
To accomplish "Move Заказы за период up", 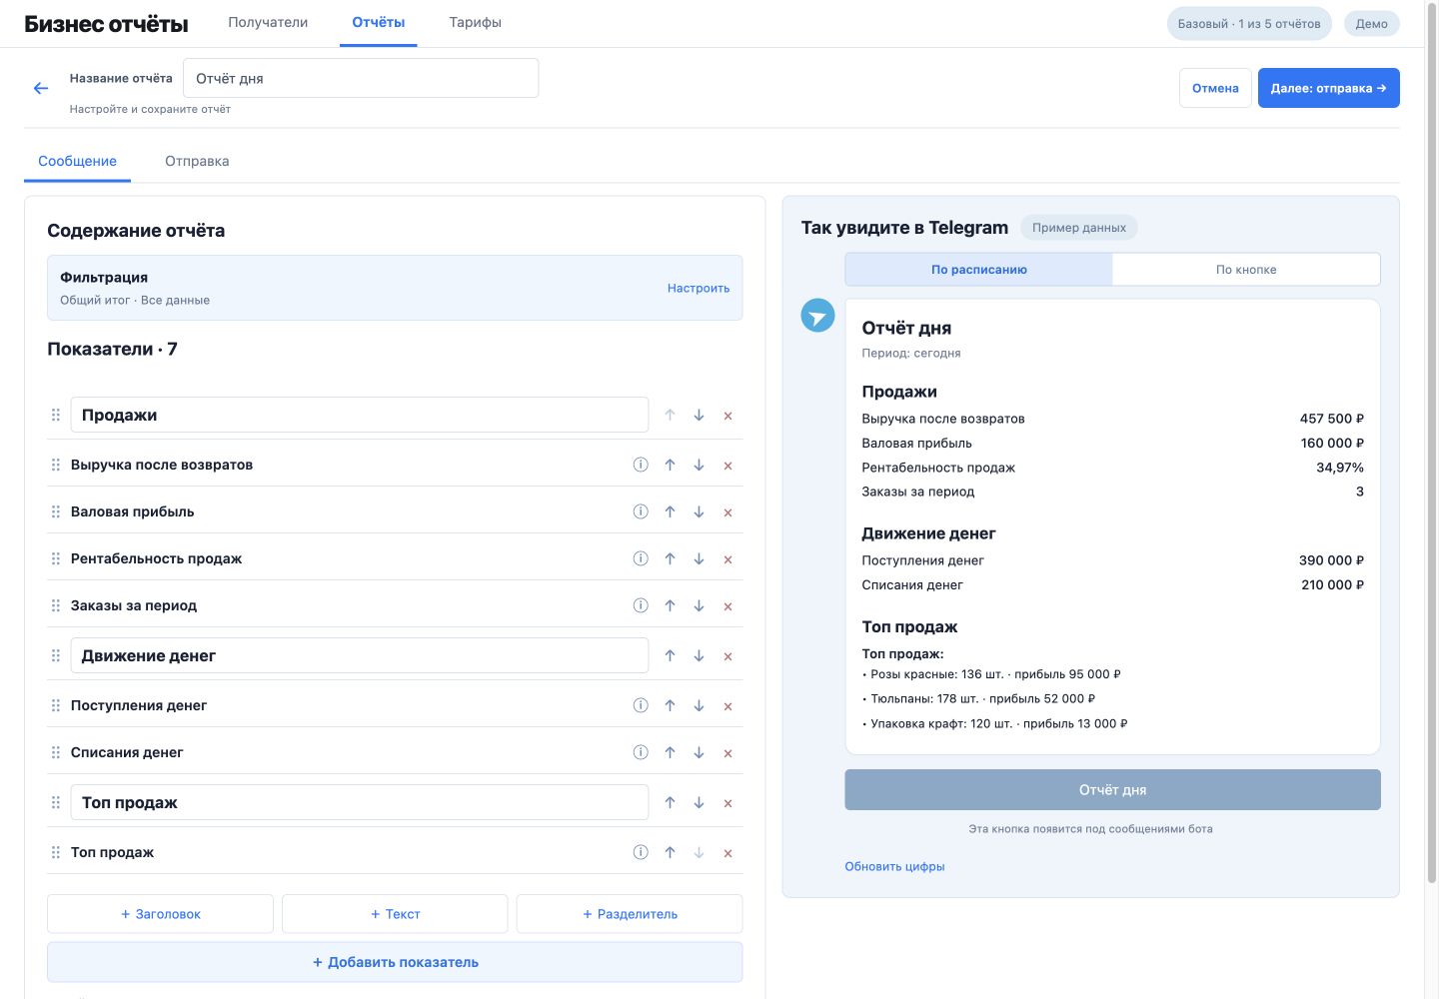I will click(x=670, y=605).
